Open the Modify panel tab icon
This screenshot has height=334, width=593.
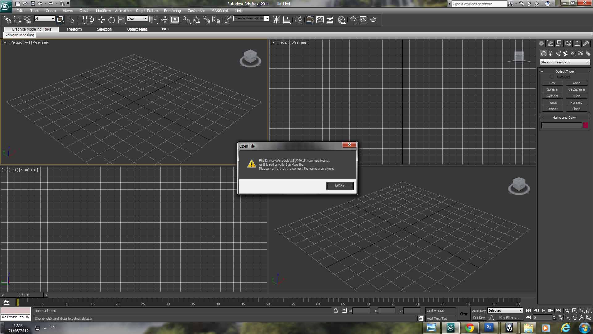pyautogui.click(x=550, y=44)
